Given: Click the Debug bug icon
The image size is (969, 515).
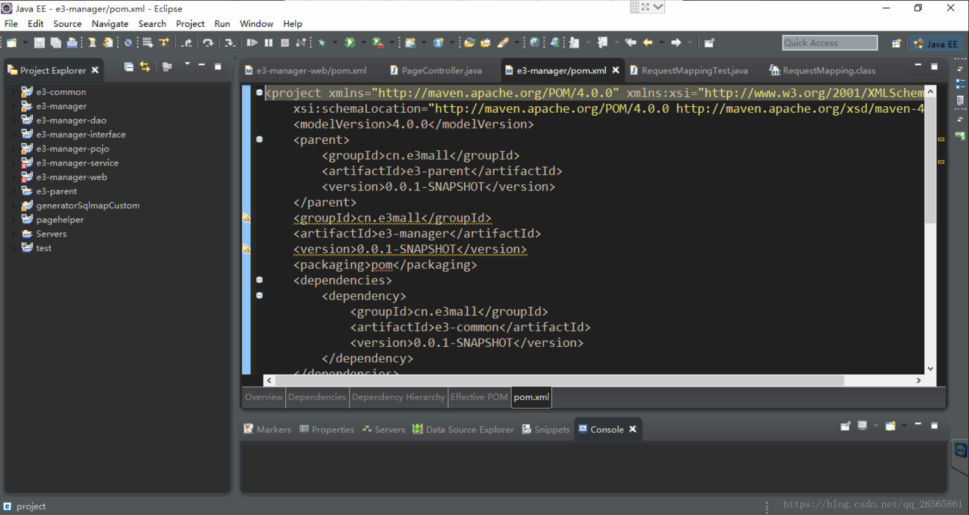Looking at the screenshot, I should [322, 42].
